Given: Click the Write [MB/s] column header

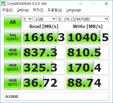Looking at the screenshot, I should tap(88, 26).
